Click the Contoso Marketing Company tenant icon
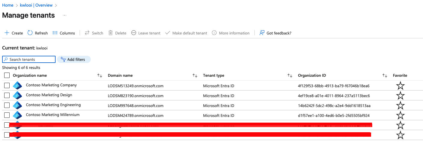Viewport: 423px width, 146px height. coord(18,86)
